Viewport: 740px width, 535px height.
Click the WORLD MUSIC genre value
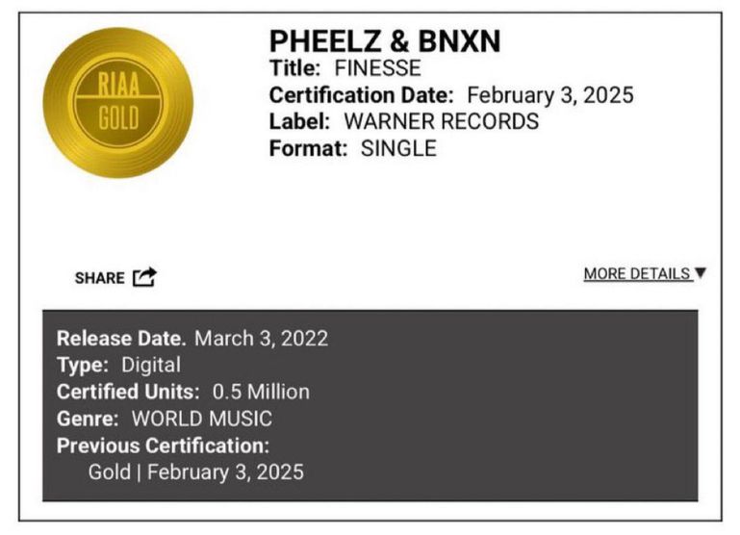click(201, 419)
